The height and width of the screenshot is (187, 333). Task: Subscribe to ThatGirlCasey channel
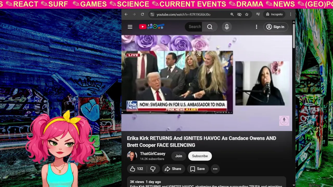pos(200,156)
